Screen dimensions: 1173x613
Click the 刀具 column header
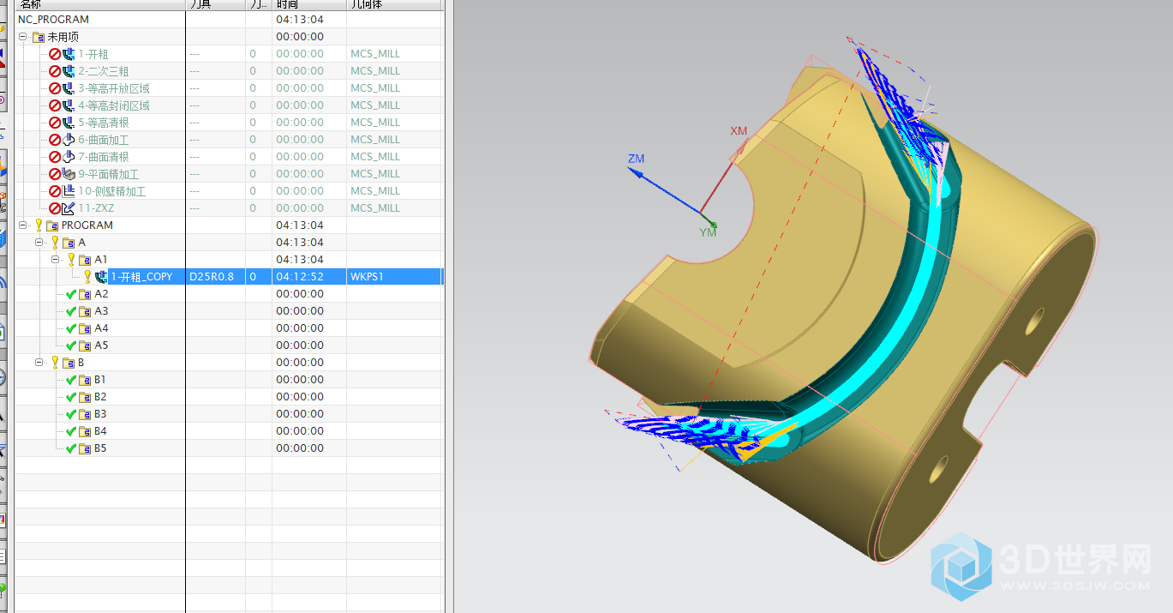point(216,5)
